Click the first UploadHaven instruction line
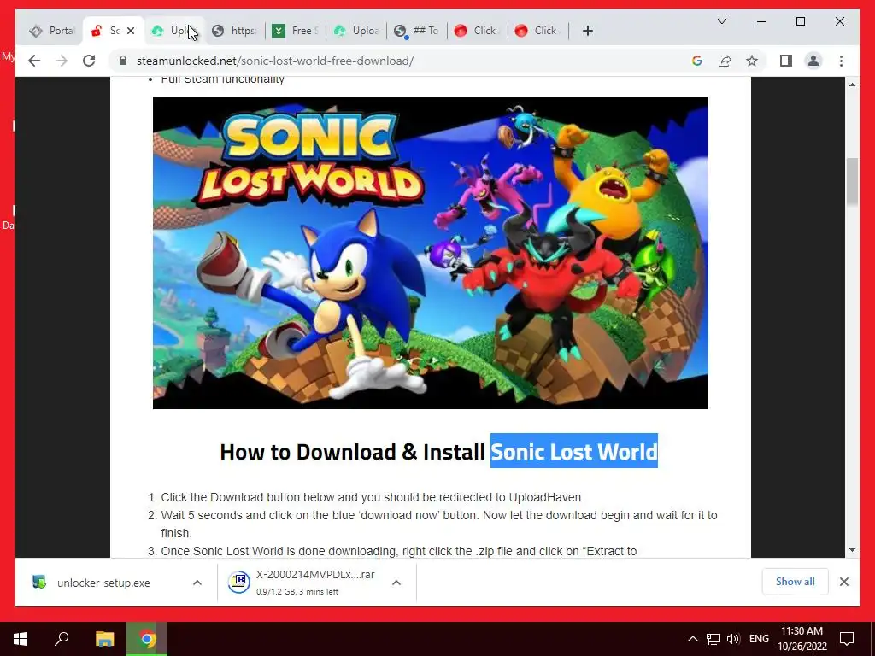This screenshot has width=875, height=656. [x=373, y=497]
